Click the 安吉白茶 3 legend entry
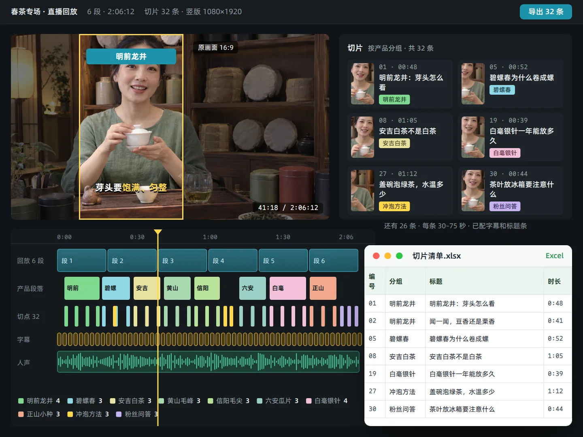This screenshot has height=437, width=583. [131, 401]
